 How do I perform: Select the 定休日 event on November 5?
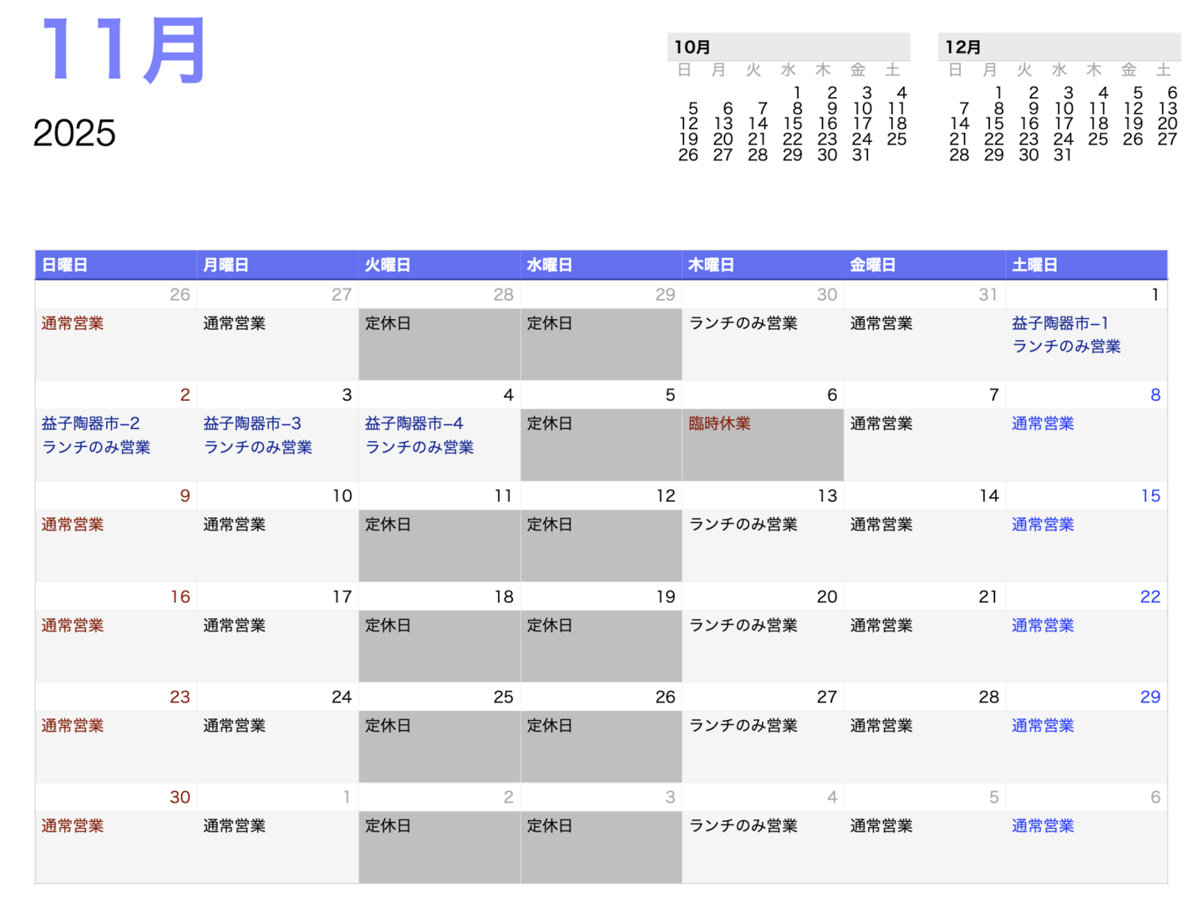click(550, 424)
